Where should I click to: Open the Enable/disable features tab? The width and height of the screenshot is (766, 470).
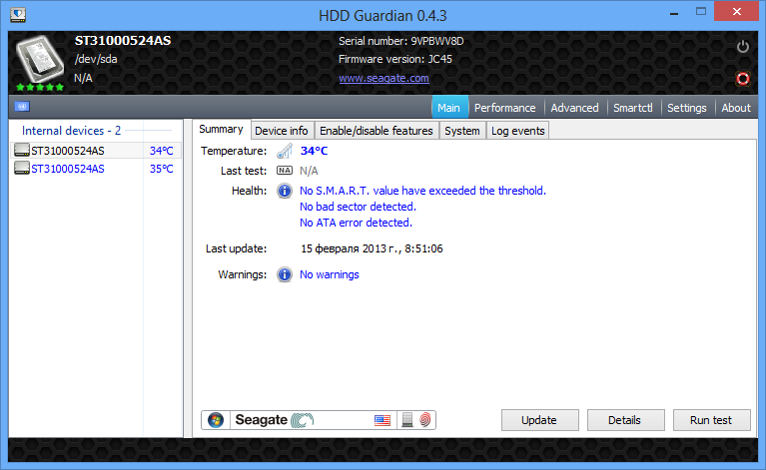pos(377,131)
